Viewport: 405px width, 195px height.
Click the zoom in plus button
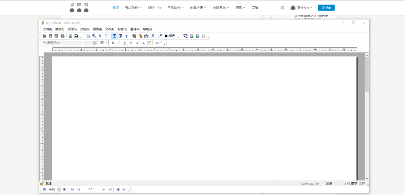pos(64,189)
